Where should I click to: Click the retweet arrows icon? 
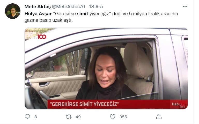[x=69, y=117]
